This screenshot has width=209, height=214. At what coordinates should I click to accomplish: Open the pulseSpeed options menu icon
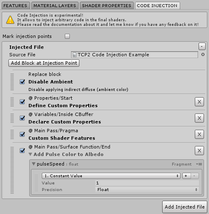(x=199, y=164)
